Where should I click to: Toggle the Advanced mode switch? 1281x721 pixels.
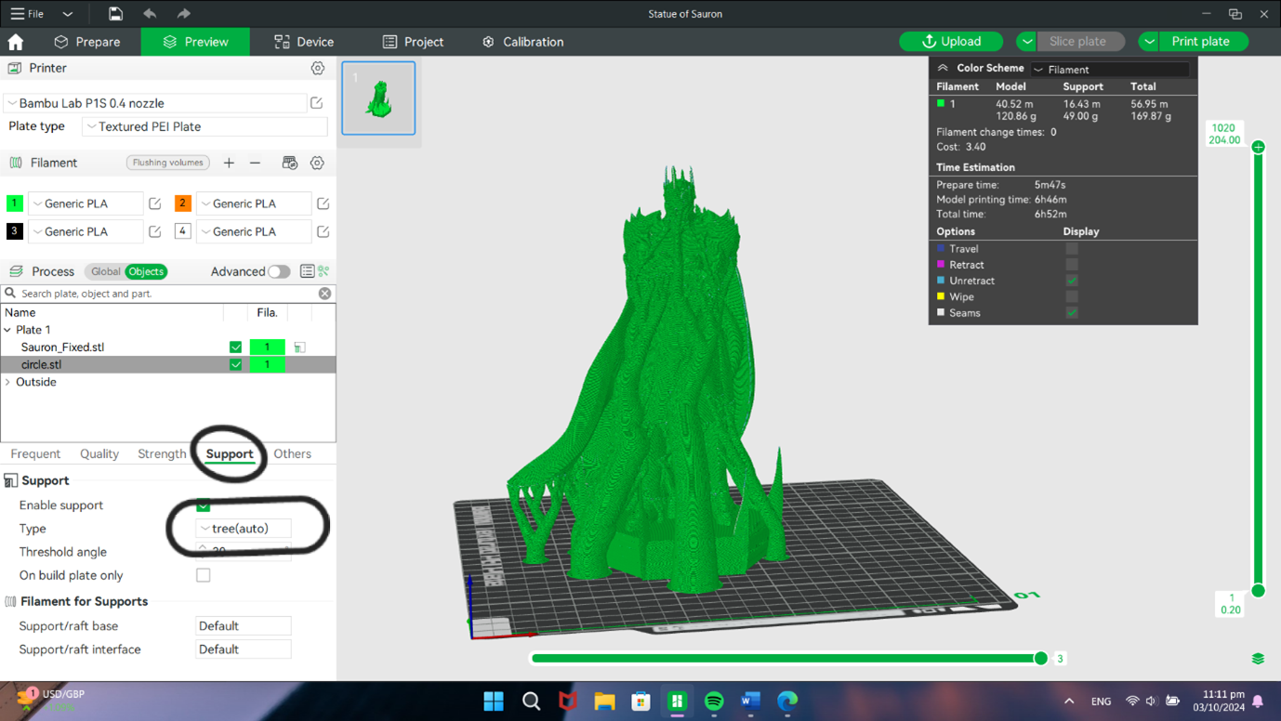coord(279,272)
